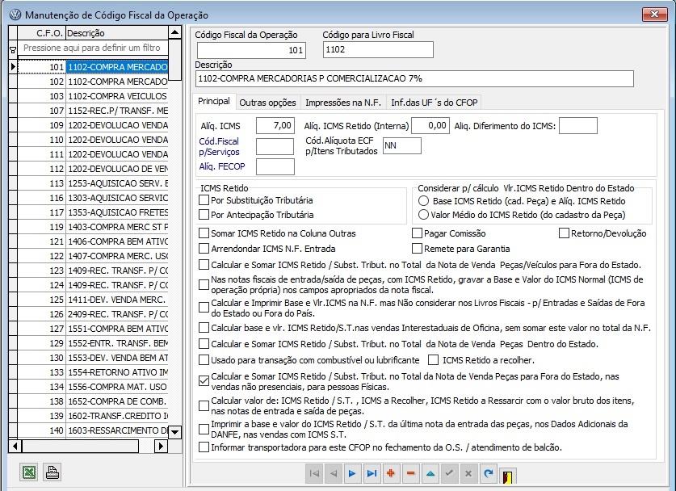Open Outras opções tab
676x491 pixels.
pyautogui.click(x=267, y=103)
